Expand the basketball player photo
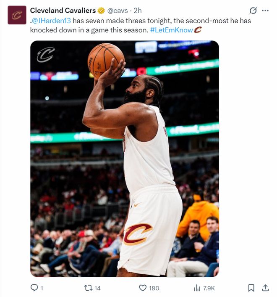 (x=125, y=159)
